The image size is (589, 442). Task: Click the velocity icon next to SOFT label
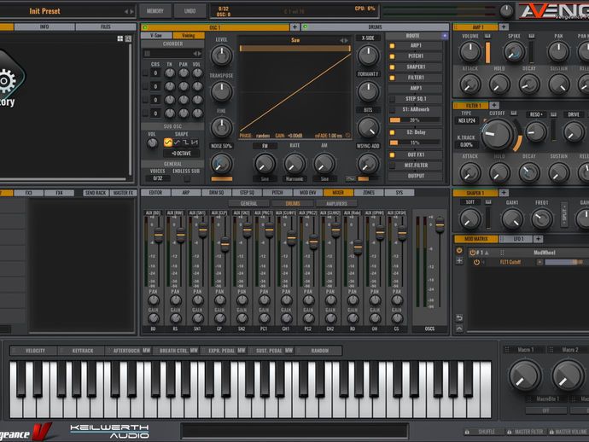[x=488, y=202]
